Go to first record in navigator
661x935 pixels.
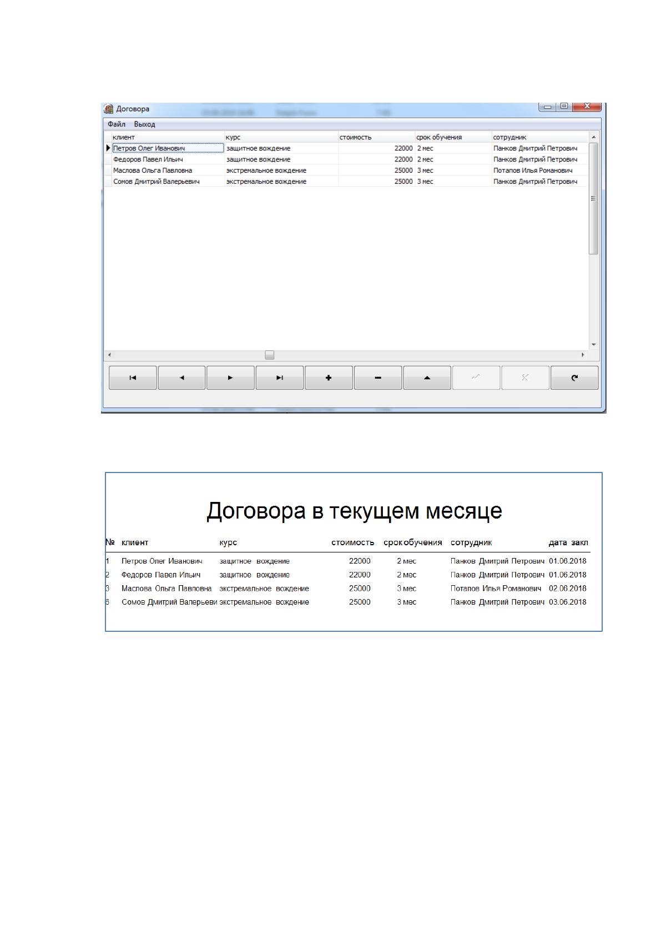pyautogui.click(x=133, y=378)
